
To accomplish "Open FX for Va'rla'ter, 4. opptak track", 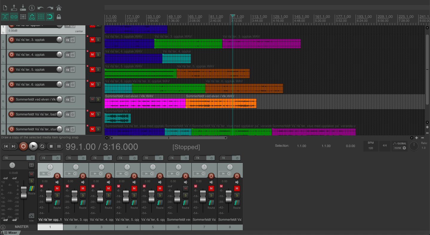I will tap(67, 55).
